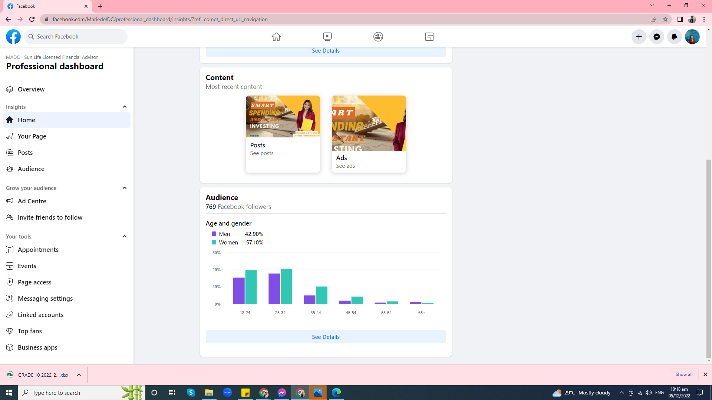Open Top fans in sidebar
Screen dimensions: 712x400
pos(30,331)
